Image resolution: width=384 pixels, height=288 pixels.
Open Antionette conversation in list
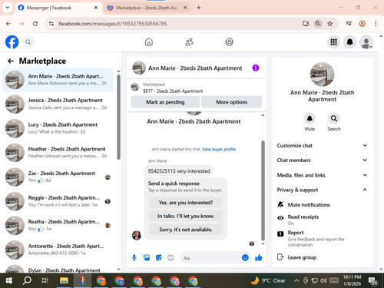pos(58,250)
